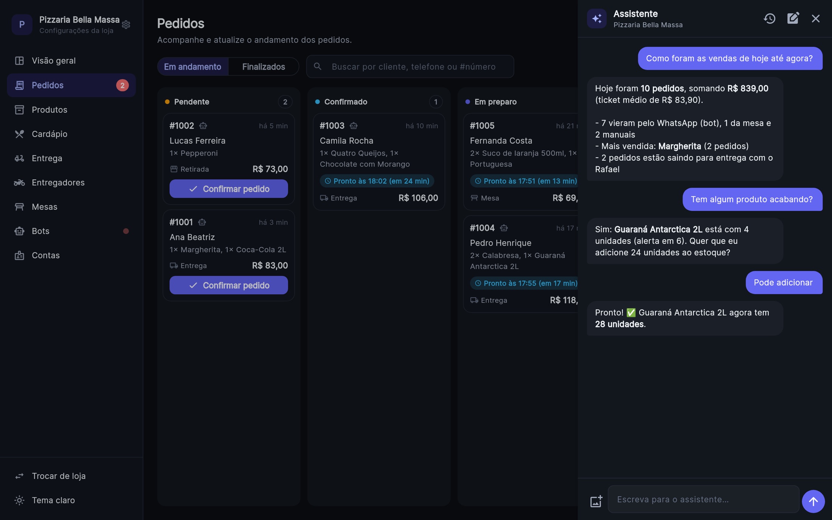Click R$ 106,00 total on order #1003

tap(418, 198)
